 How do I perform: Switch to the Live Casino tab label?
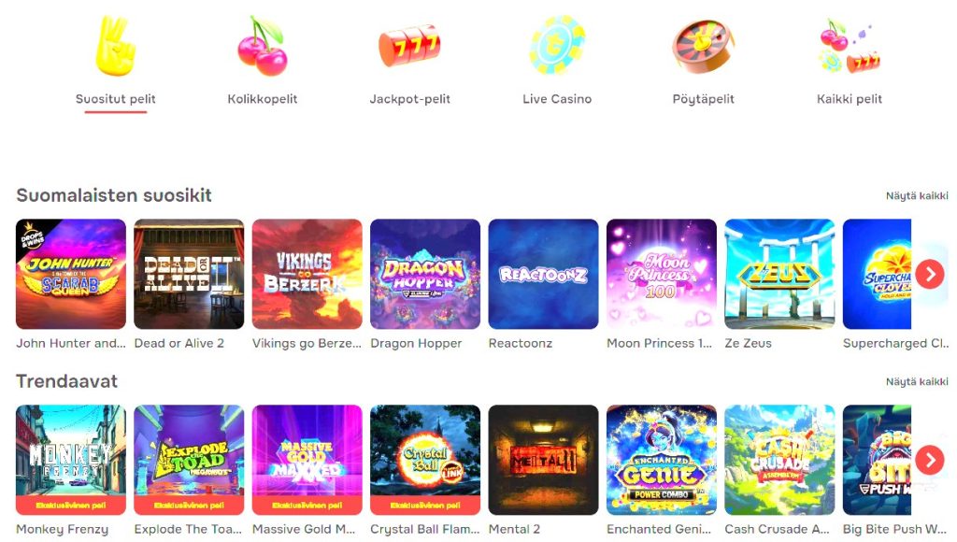coord(557,99)
